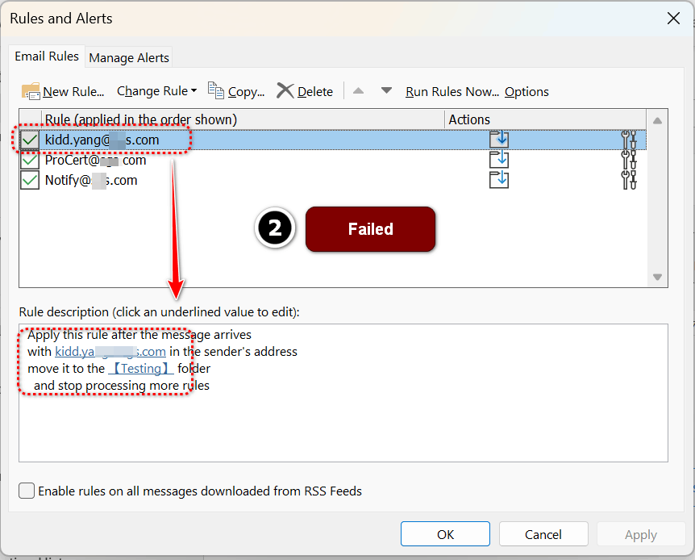Close the Rules and Alerts dialog
695x560 pixels.
pos(673,19)
